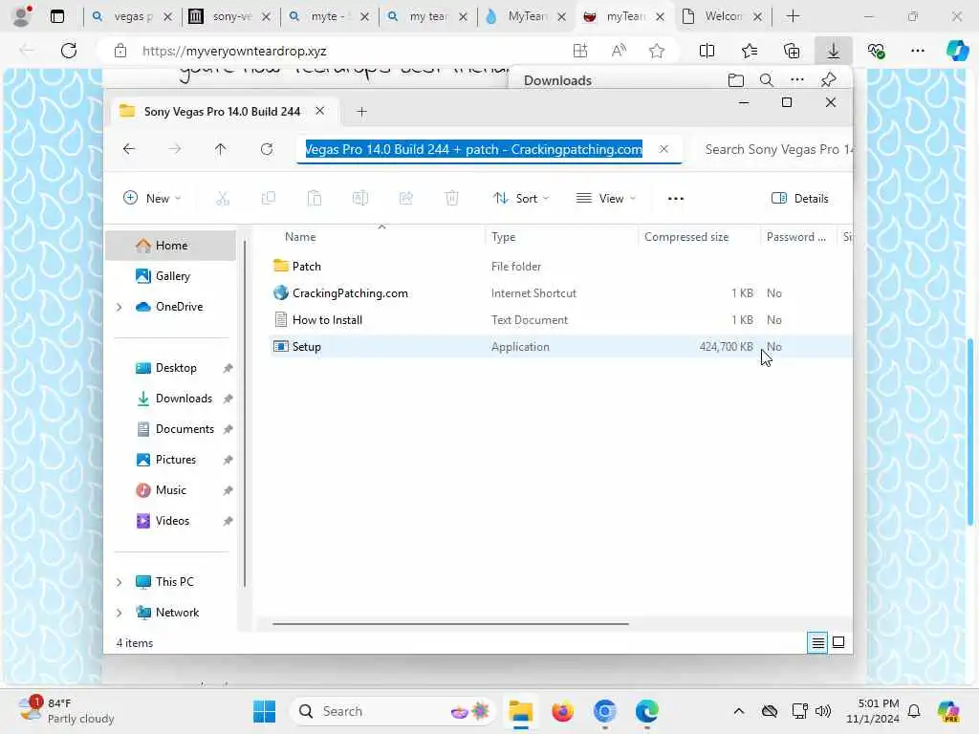Click the Delete trash icon in Explorer
This screenshot has width=979, height=734.
[x=451, y=199]
